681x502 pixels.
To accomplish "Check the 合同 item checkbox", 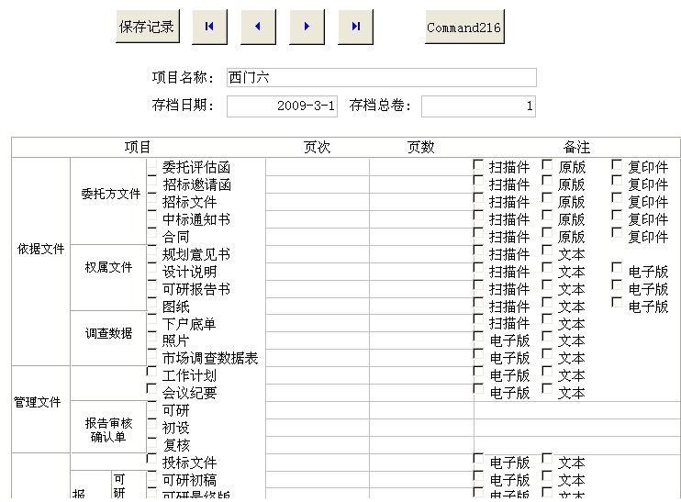I will coord(151,233).
